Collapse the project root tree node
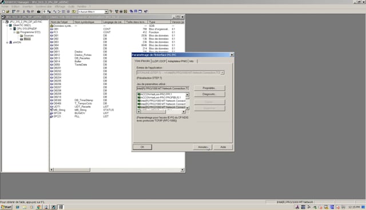366x210 pixels. point(3,22)
